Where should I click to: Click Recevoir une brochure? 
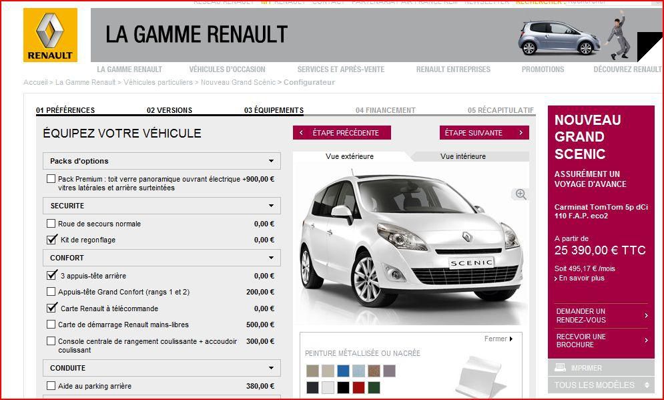tap(601, 341)
